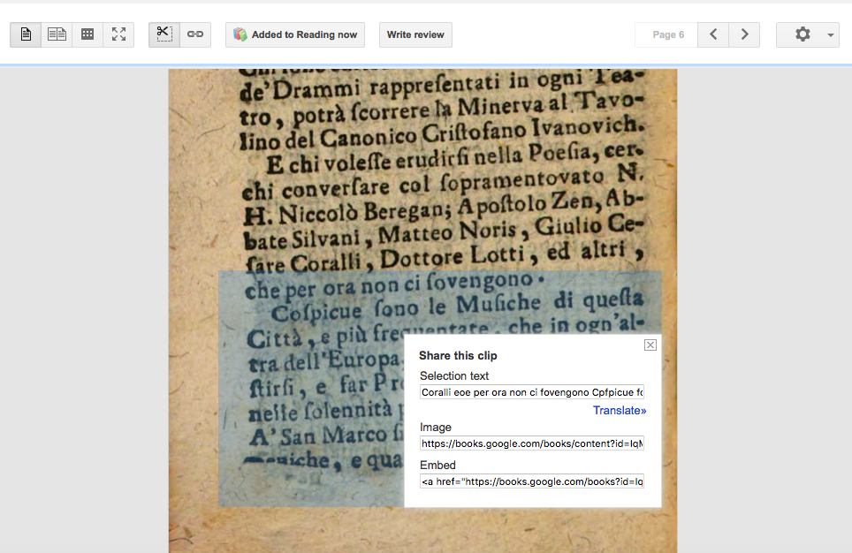Toggle the scissors clip tool

tap(164, 34)
